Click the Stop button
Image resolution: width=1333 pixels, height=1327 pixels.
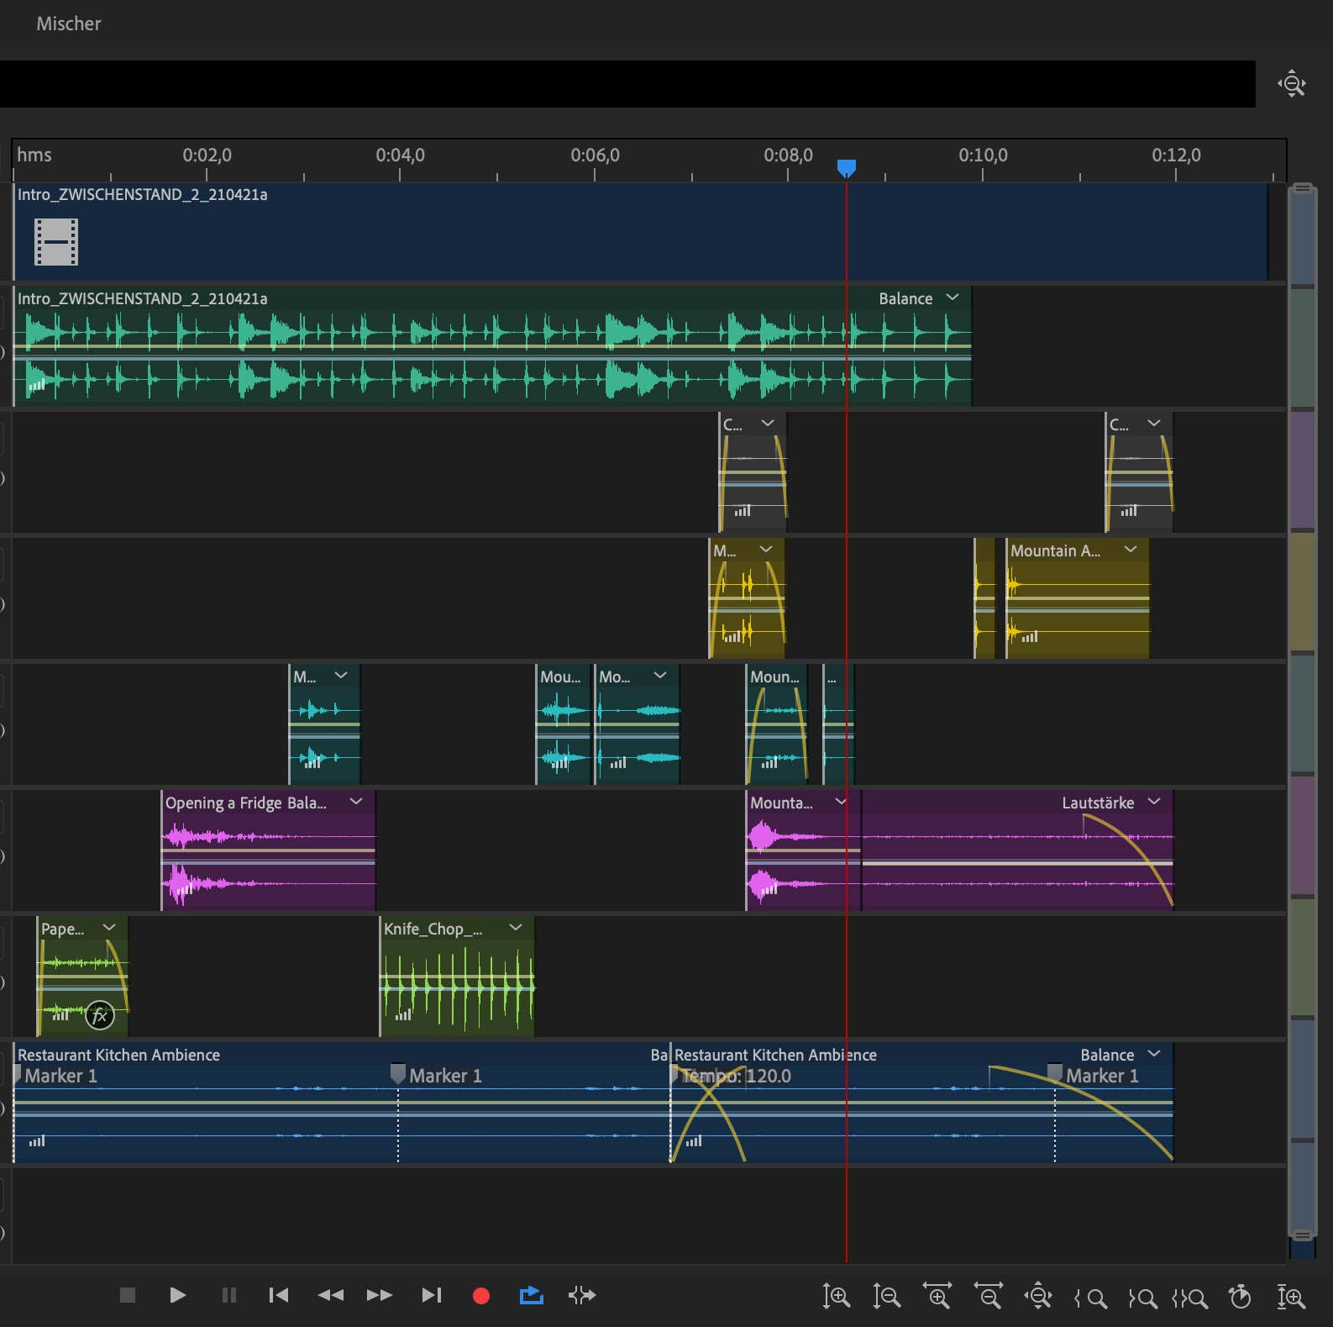click(x=128, y=1295)
